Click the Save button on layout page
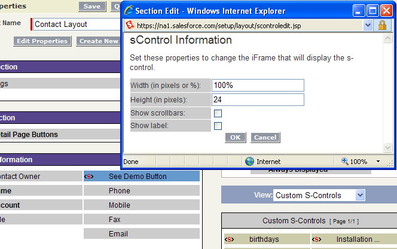This screenshot has width=397, height=249. tap(92, 6)
